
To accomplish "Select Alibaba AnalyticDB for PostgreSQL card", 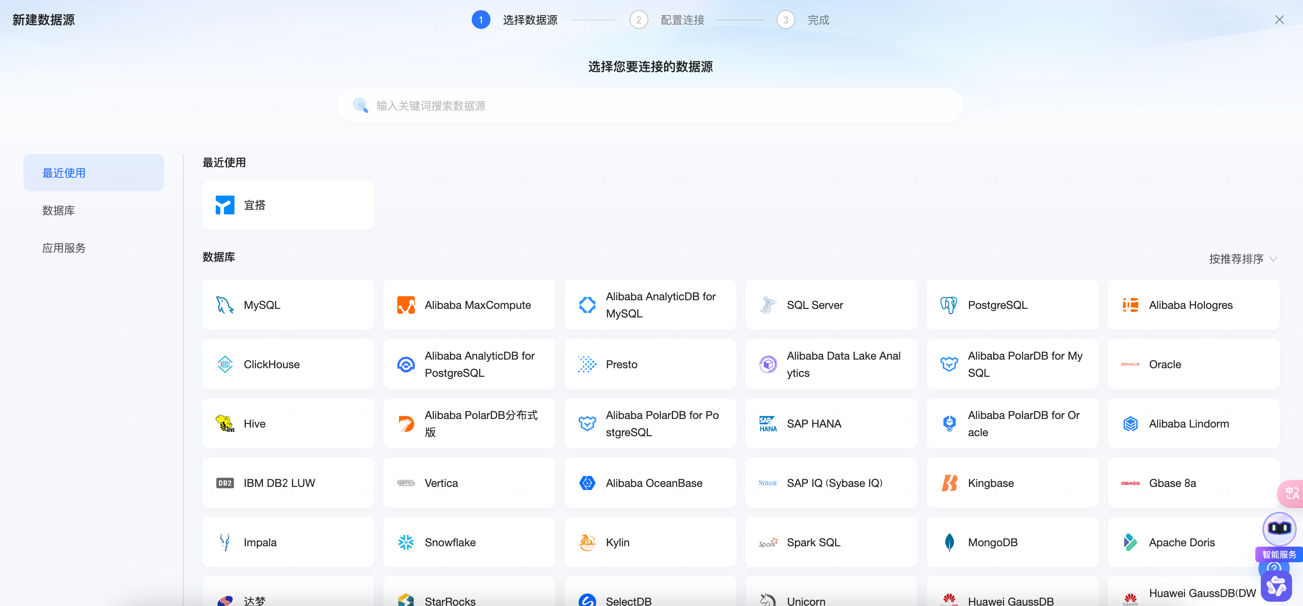I will tap(469, 364).
